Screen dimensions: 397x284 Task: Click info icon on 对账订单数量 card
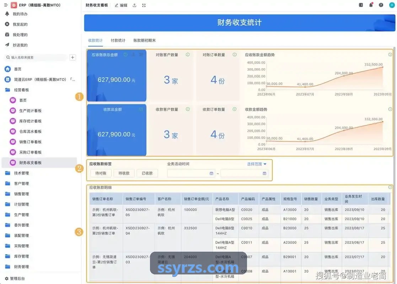pos(235,55)
